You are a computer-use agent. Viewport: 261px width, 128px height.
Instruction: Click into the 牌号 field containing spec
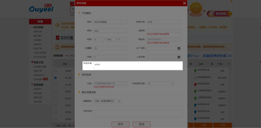[111, 31]
